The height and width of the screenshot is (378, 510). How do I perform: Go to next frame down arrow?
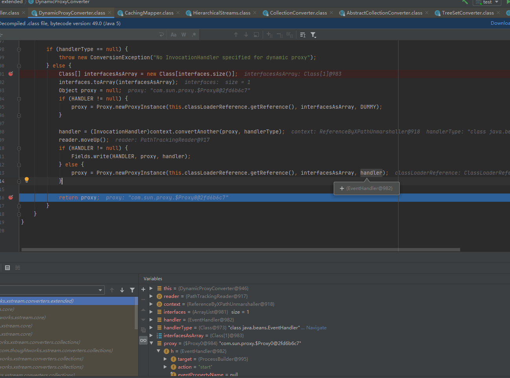pyautogui.click(x=122, y=290)
